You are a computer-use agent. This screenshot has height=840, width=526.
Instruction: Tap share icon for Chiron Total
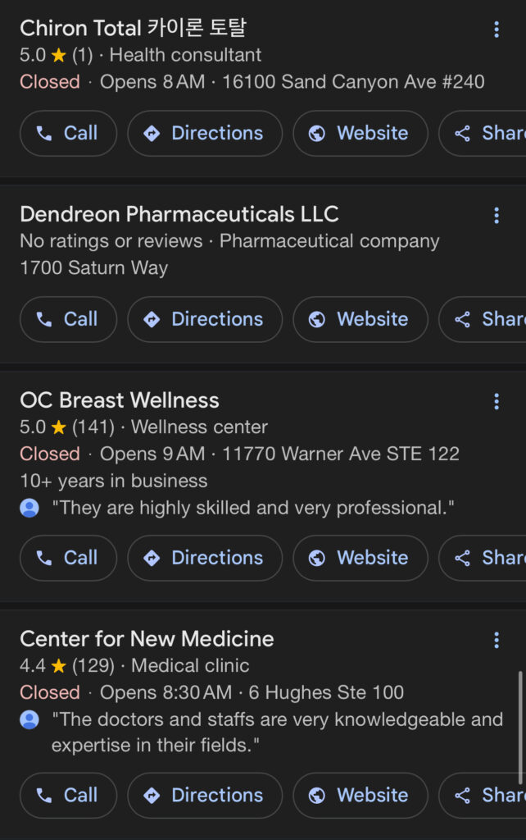point(463,134)
